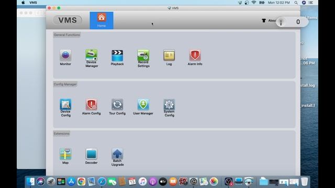Open Tour Config
The width and height of the screenshot is (335, 188).
click(117, 107)
